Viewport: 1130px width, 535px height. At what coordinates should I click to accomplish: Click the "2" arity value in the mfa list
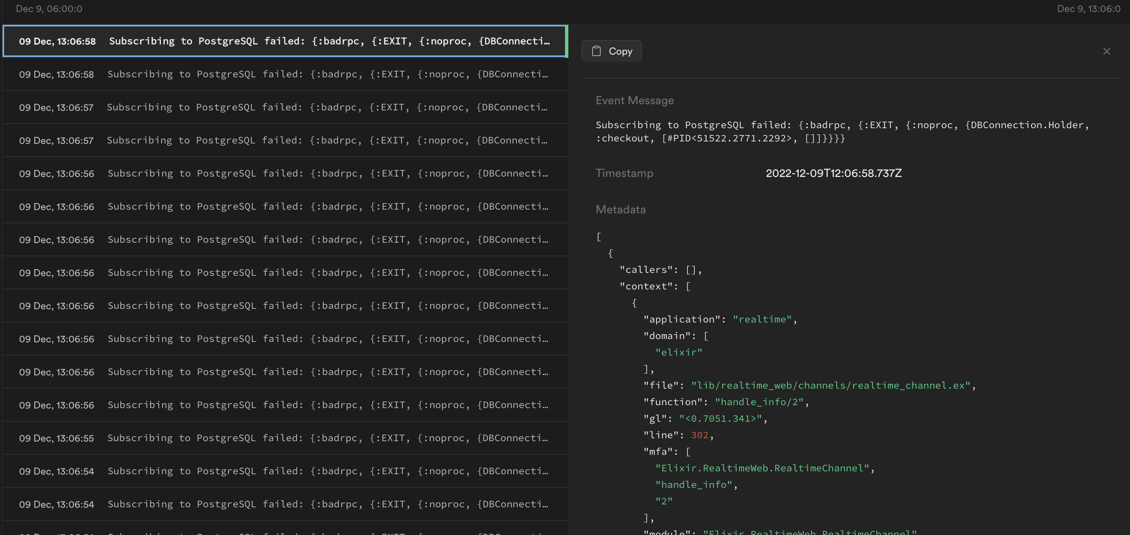click(x=664, y=501)
